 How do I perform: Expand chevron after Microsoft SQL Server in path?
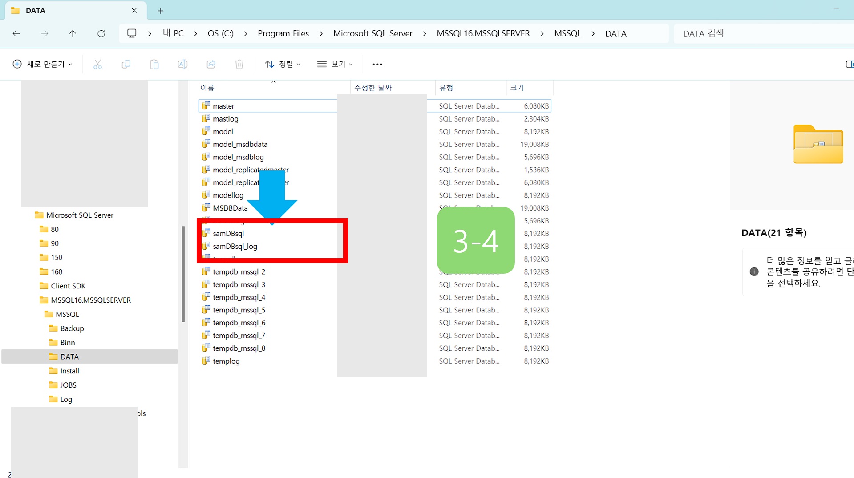(425, 34)
